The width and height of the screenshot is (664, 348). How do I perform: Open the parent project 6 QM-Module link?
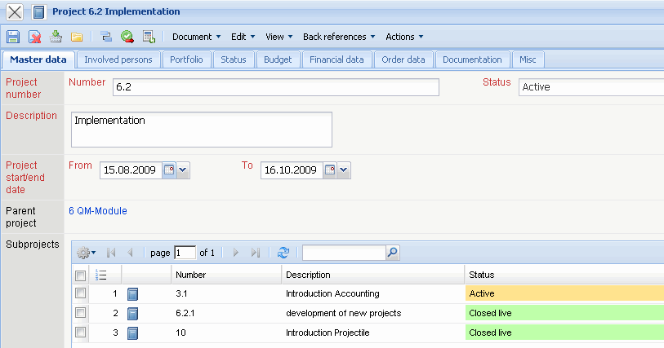pos(98,211)
